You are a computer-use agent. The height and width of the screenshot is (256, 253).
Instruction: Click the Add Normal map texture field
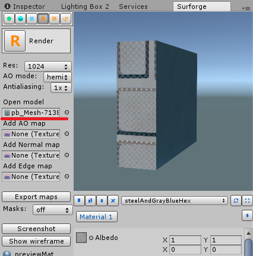point(31,155)
